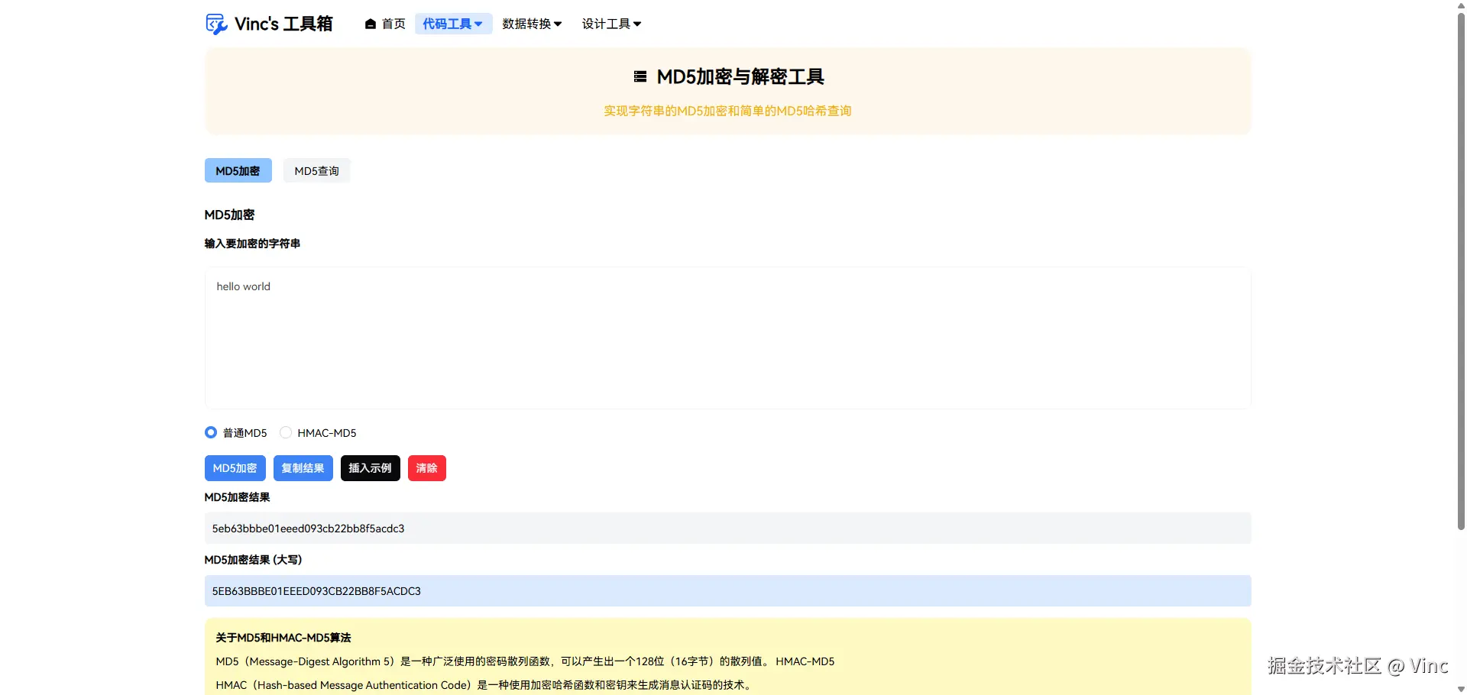This screenshot has width=1467, height=695.
Task: Click the uppercase MD5 result field
Action: (727, 590)
